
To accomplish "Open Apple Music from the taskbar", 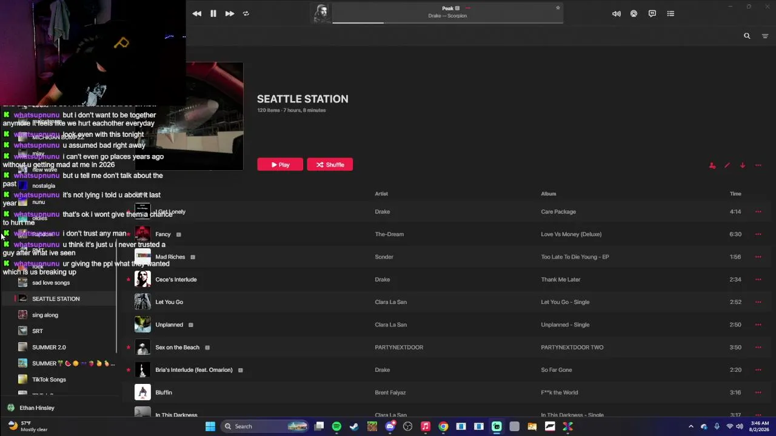I will (426, 426).
